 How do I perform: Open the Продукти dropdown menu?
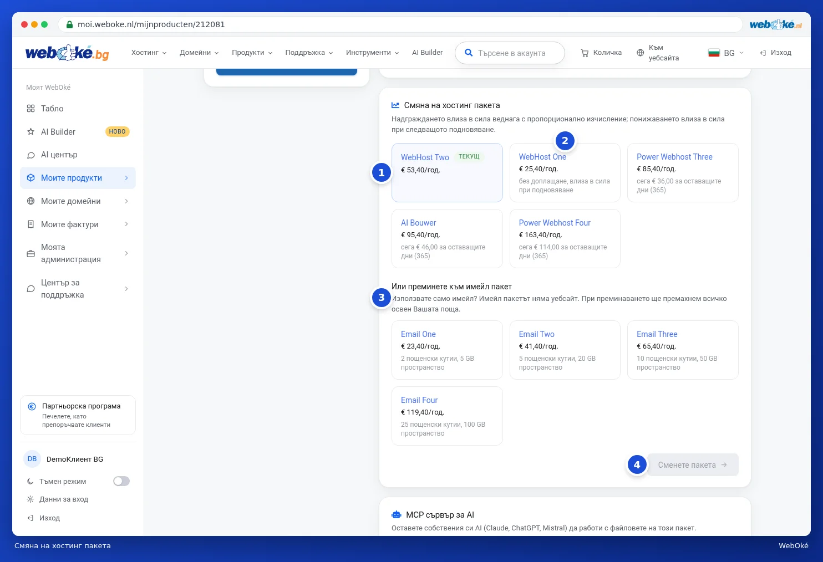click(252, 53)
